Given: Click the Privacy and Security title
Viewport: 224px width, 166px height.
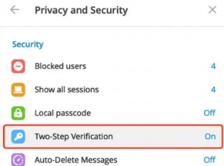Looking at the screenshot, I should coord(81,10).
